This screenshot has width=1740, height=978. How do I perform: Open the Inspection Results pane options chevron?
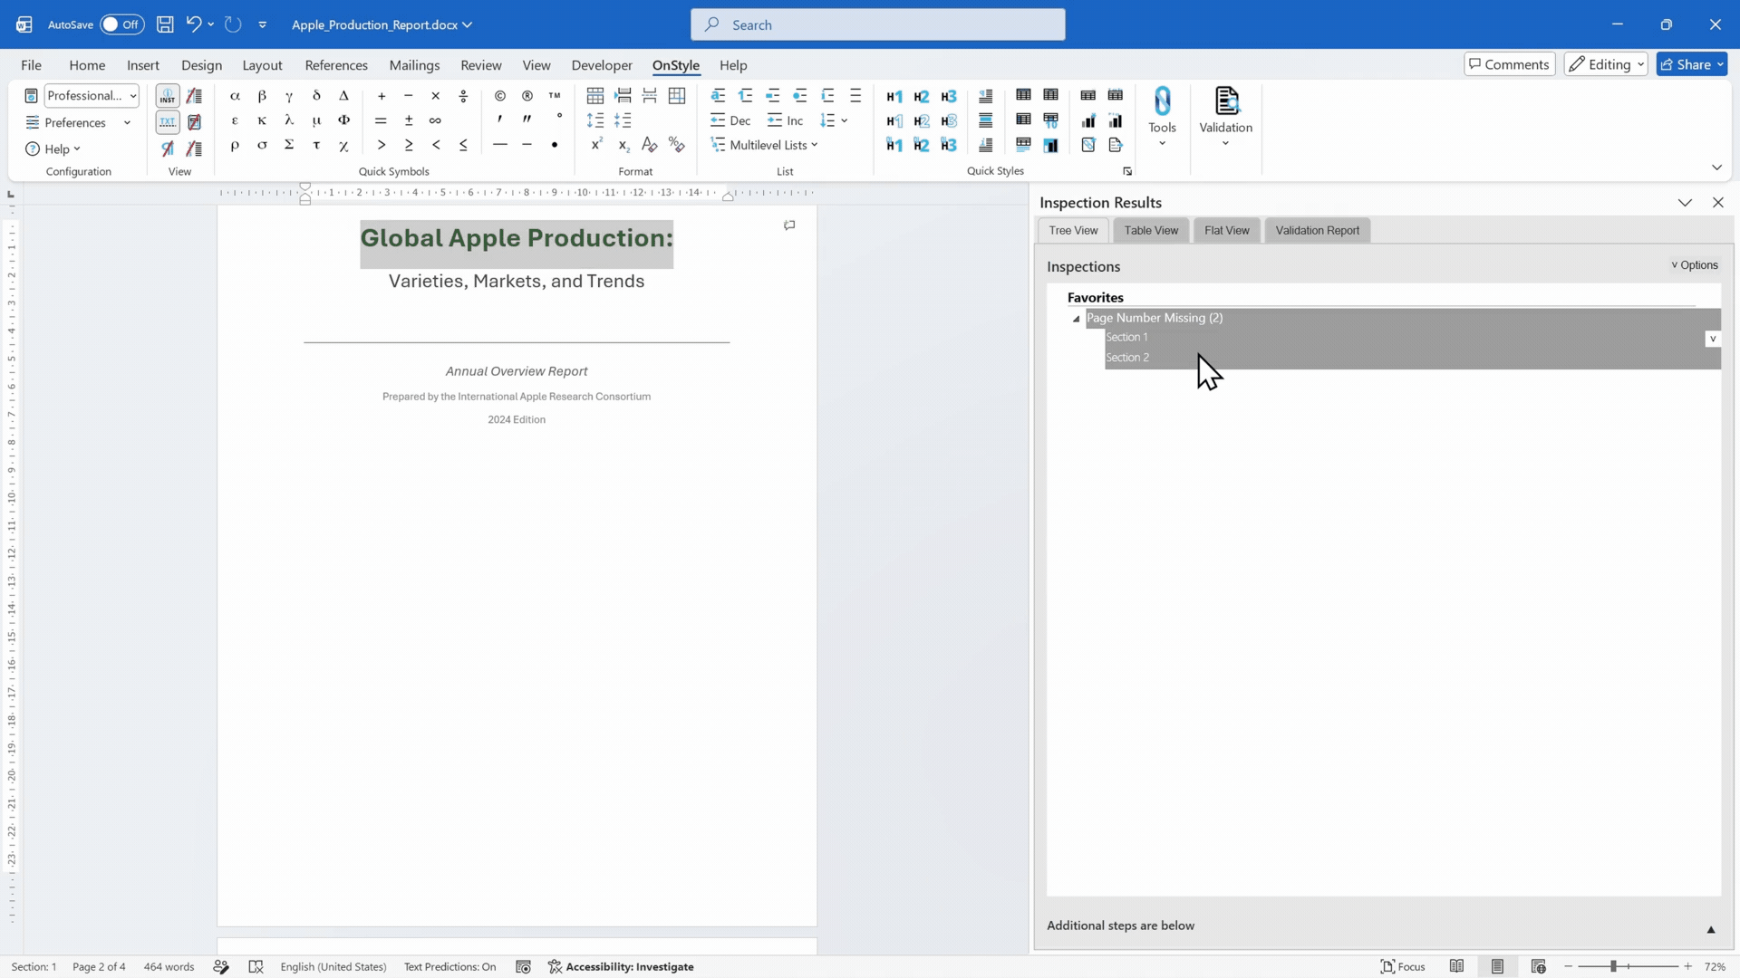(x=1685, y=203)
